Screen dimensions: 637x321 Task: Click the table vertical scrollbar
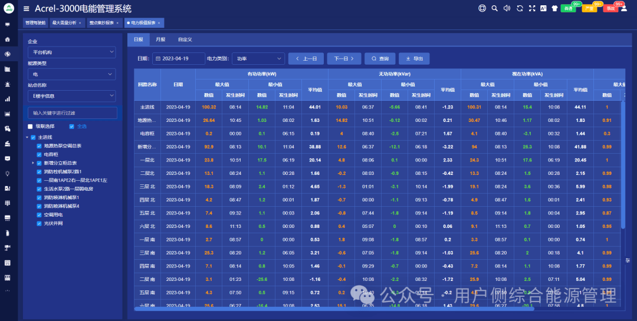(623, 165)
